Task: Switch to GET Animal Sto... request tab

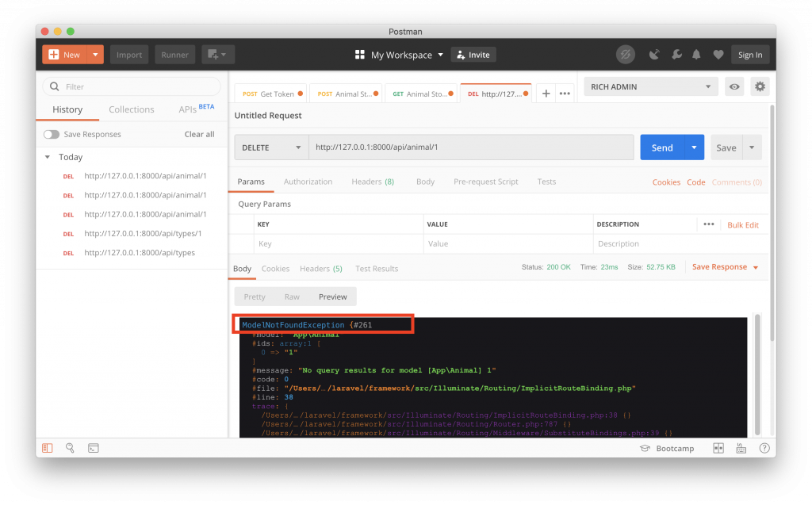Action: (x=421, y=94)
